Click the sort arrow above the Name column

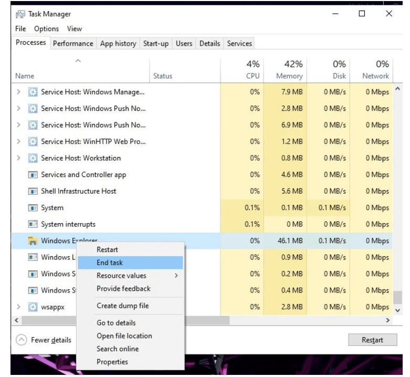coord(78,61)
